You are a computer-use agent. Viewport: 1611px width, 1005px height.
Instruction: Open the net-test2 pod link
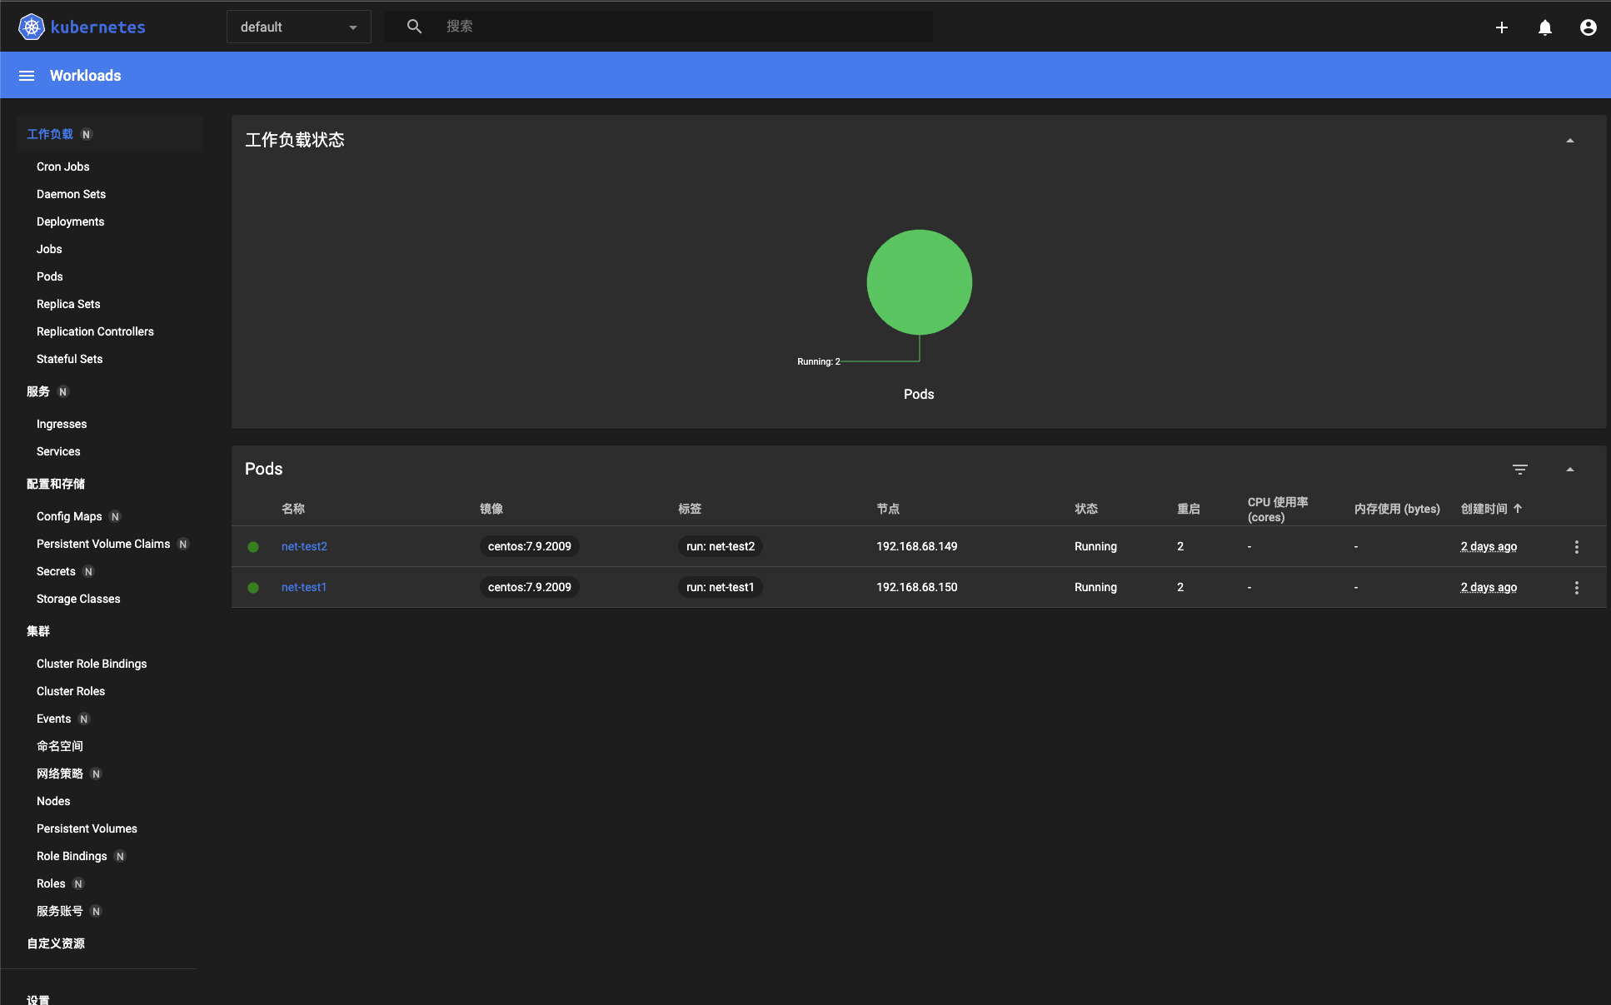pos(304,547)
